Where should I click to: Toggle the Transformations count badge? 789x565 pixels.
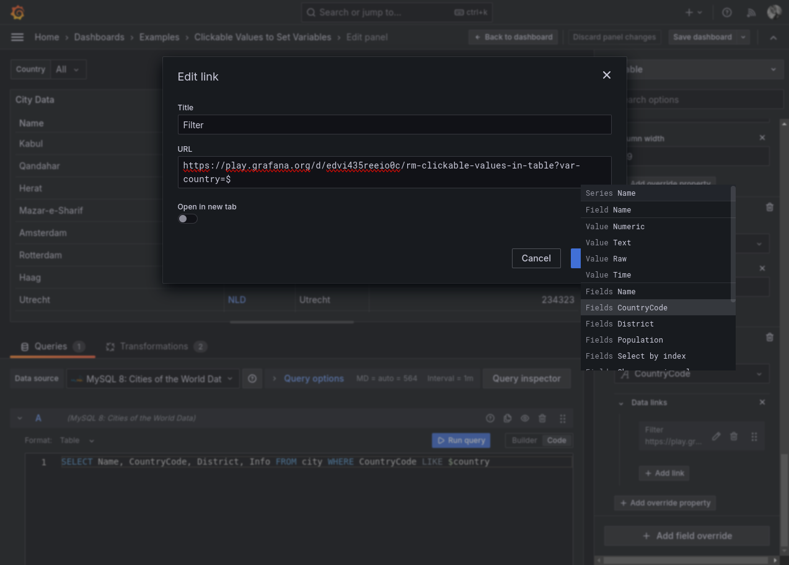point(200,347)
